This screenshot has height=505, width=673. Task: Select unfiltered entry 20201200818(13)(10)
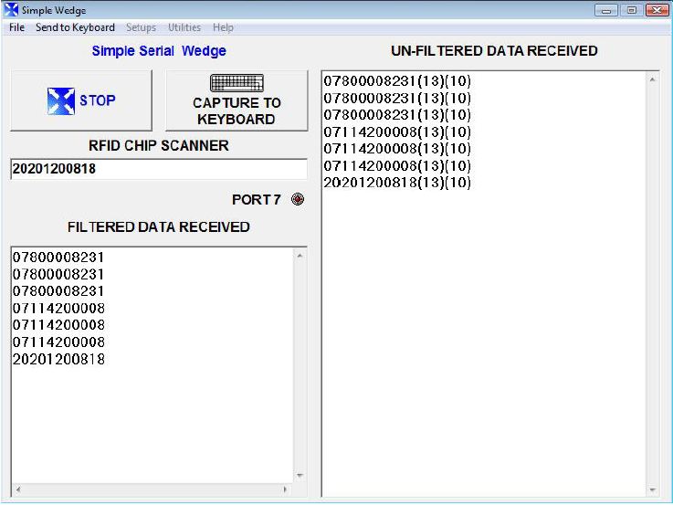pos(397,183)
